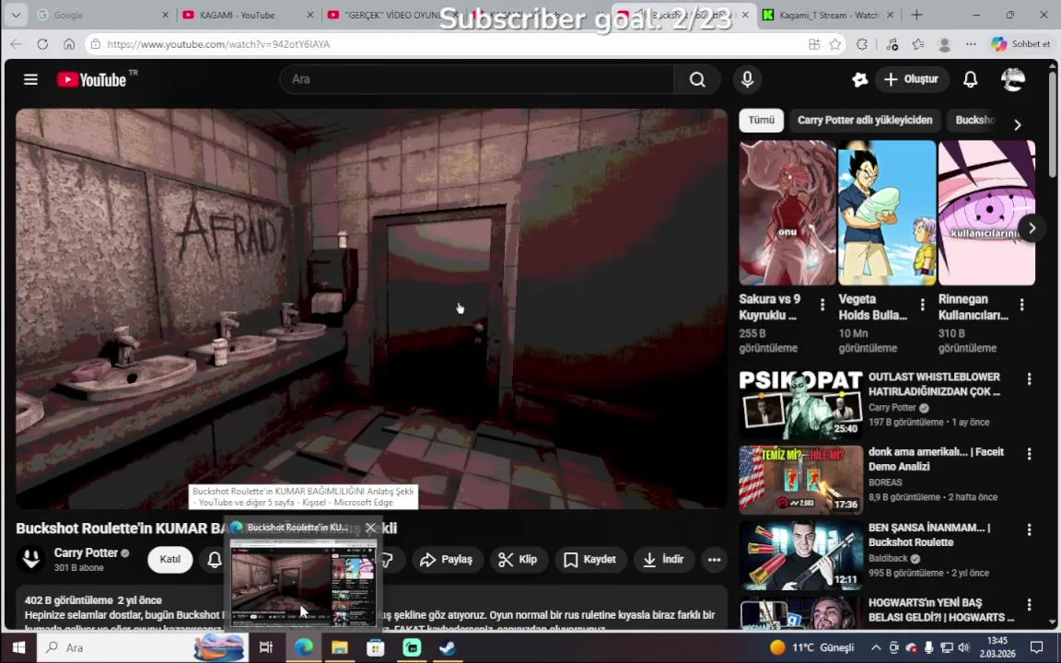Open the green app icon beside Steam
This screenshot has width=1061, height=663.
click(x=412, y=647)
